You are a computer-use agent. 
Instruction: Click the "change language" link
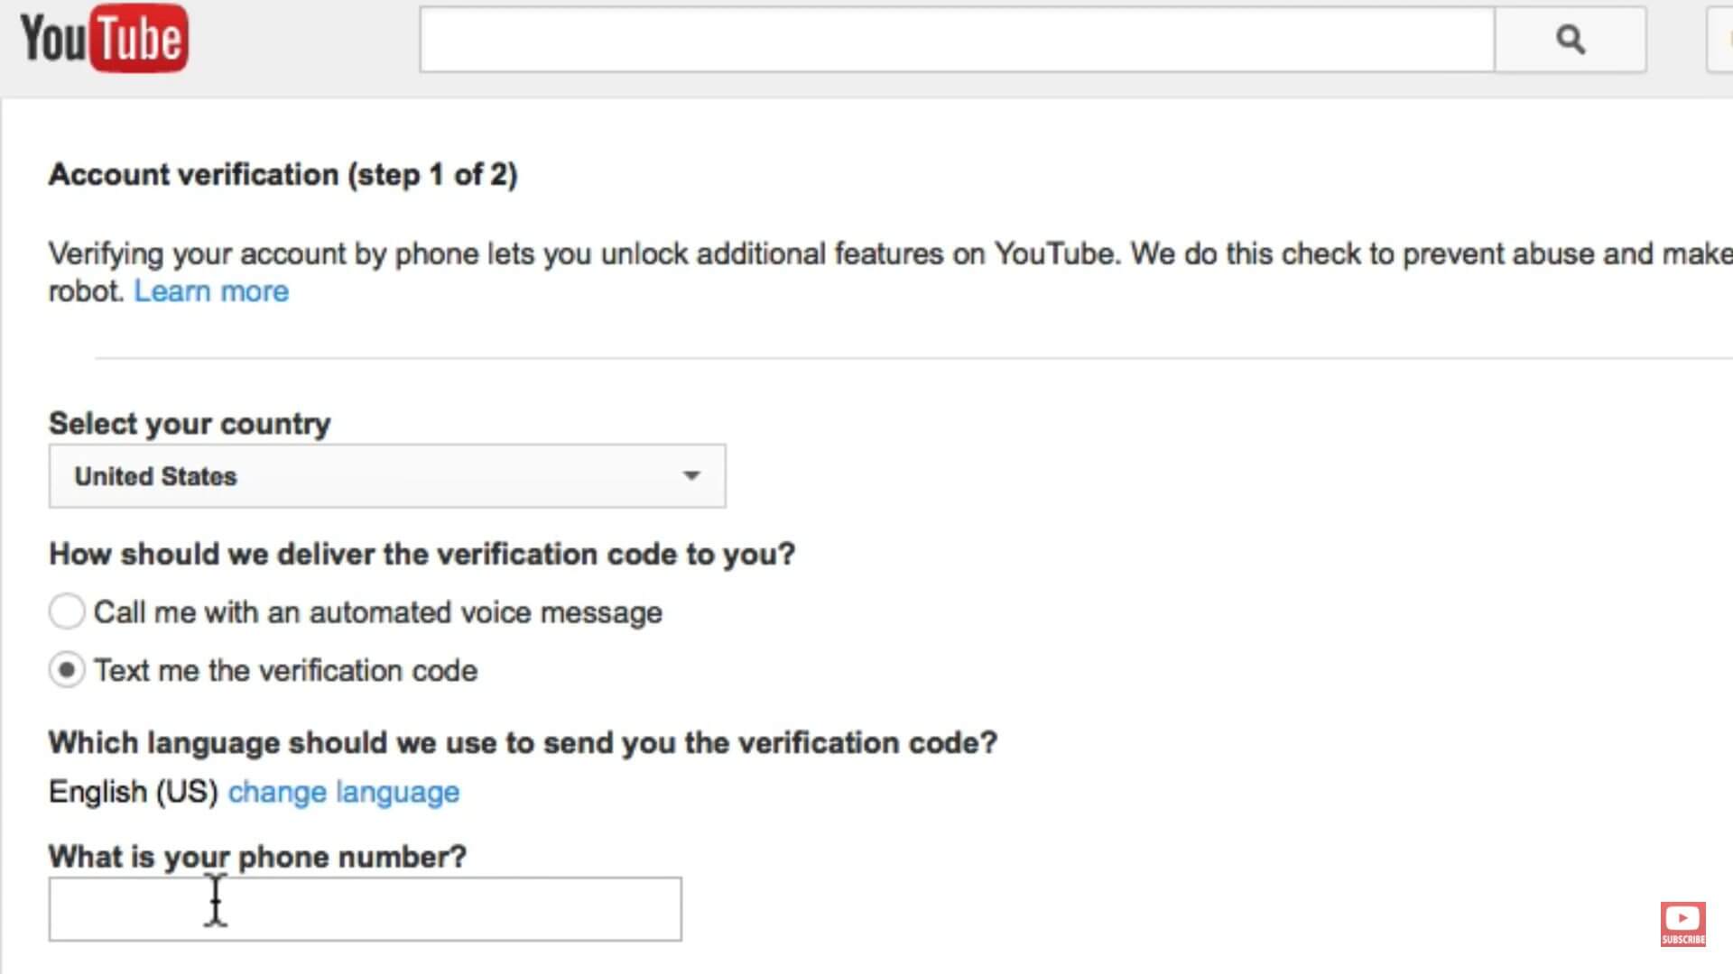click(x=343, y=792)
